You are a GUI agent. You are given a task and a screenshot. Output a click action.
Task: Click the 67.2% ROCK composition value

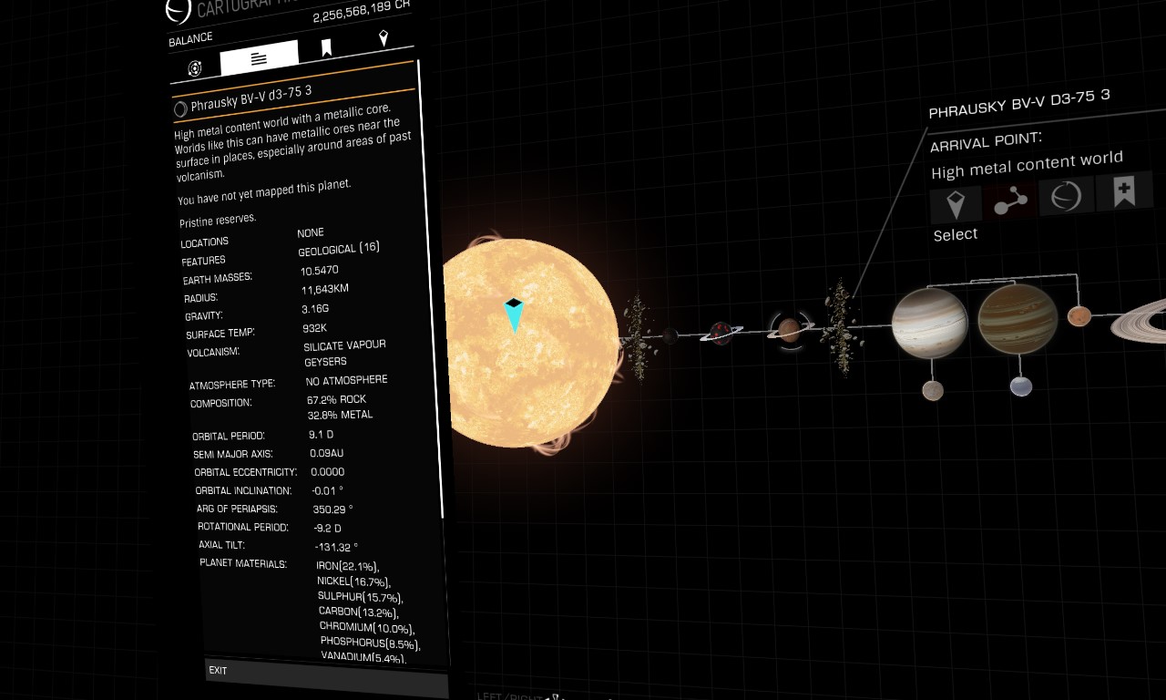[x=336, y=399]
